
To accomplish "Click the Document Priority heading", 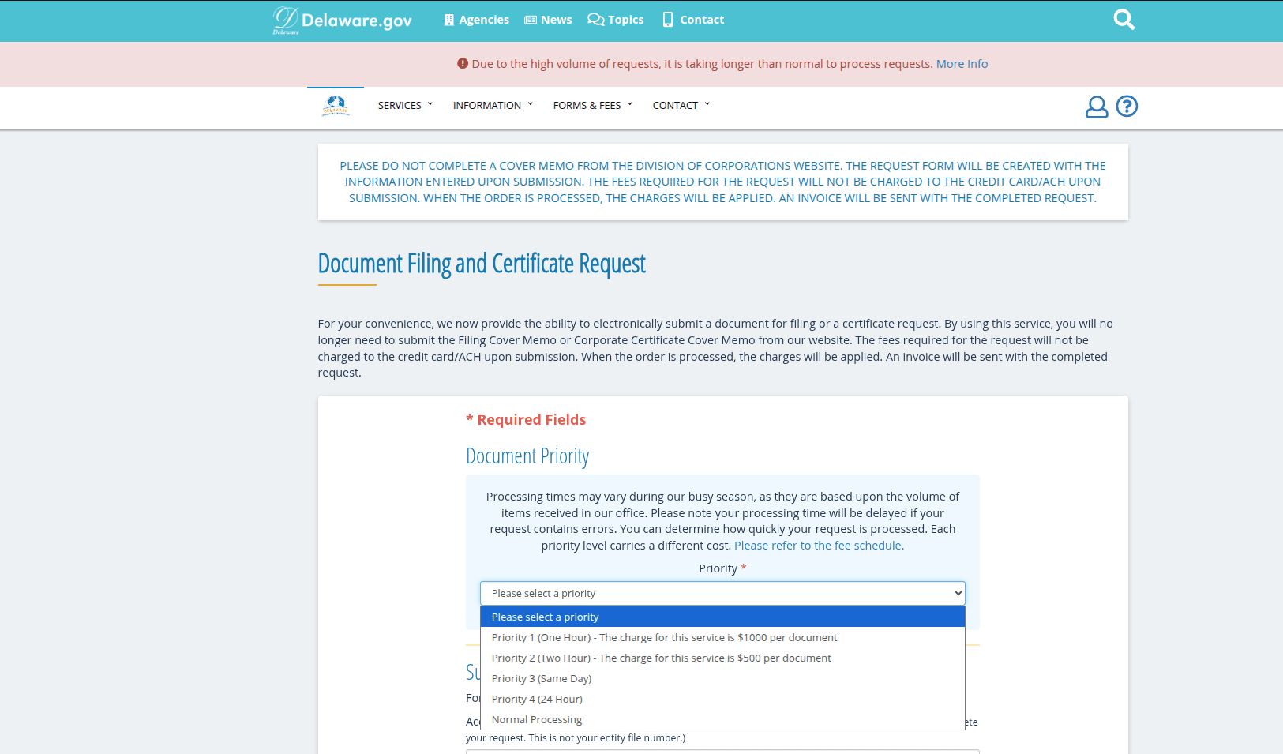I will [527, 456].
